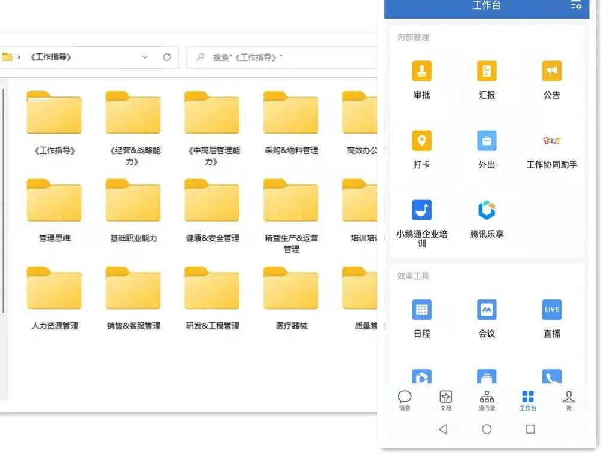Open the 日程 (Schedule) calendar icon
The width and height of the screenshot is (613, 460).
point(422,310)
